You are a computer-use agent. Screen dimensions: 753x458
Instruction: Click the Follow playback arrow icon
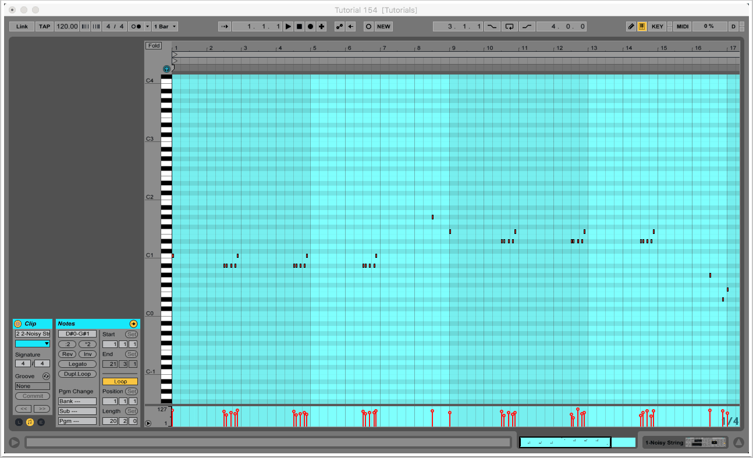coord(225,27)
